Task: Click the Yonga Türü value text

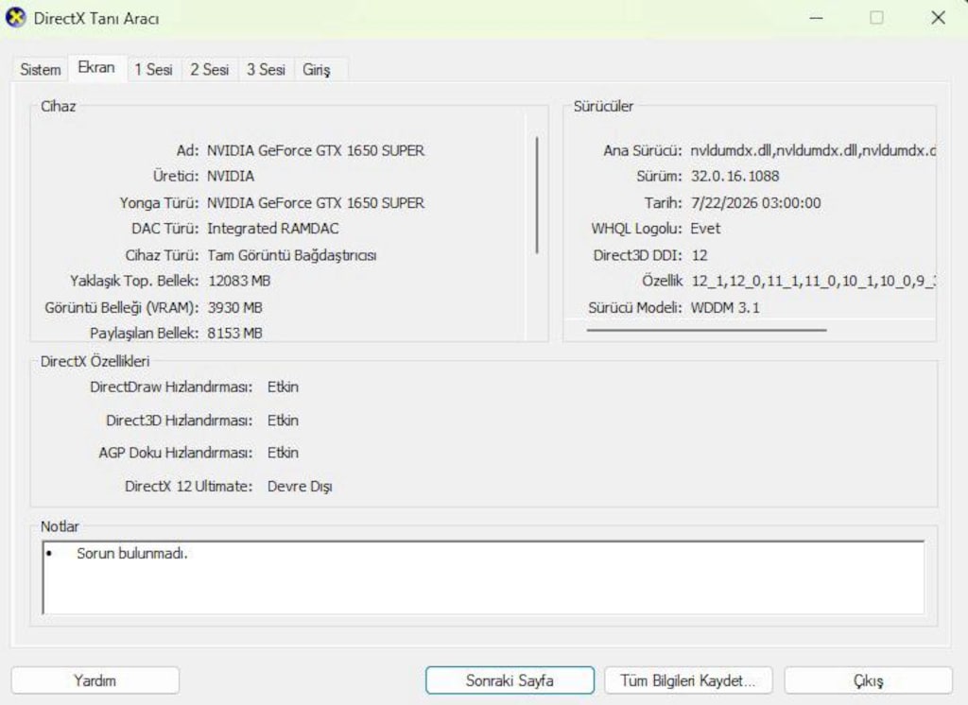Action: [x=316, y=203]
